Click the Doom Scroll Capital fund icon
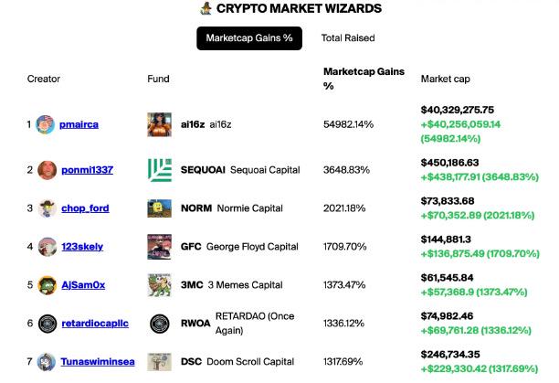Image resolution: width=559 pixels, height=383 pixels. click(160, 362)
